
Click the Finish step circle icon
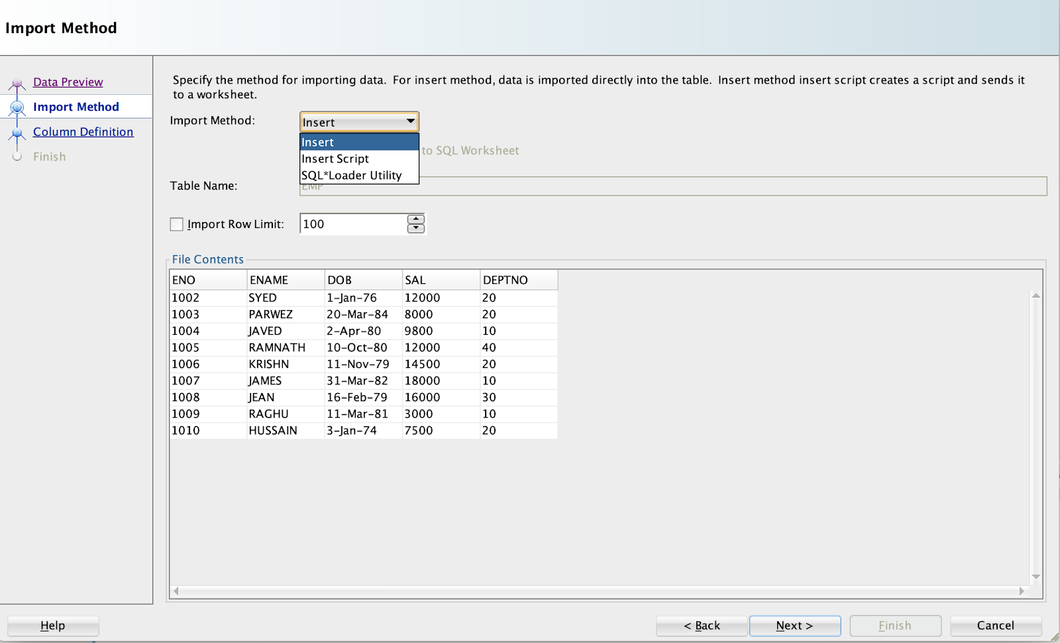pyautogui.click(x=18, y=156)
